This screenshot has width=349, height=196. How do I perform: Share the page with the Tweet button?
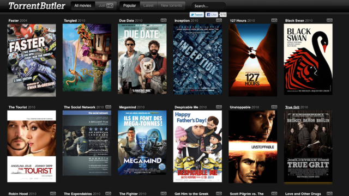[196, 15]
